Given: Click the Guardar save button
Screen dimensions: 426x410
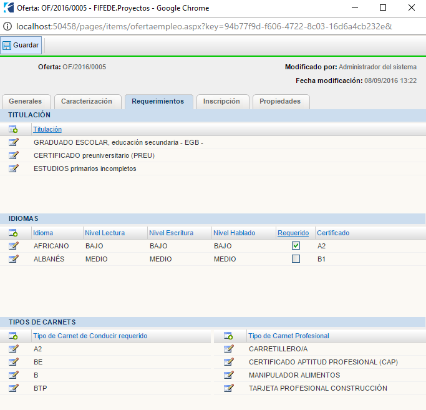Looking at the screenshot, I should pyautogui.click(x=21, y=45).
